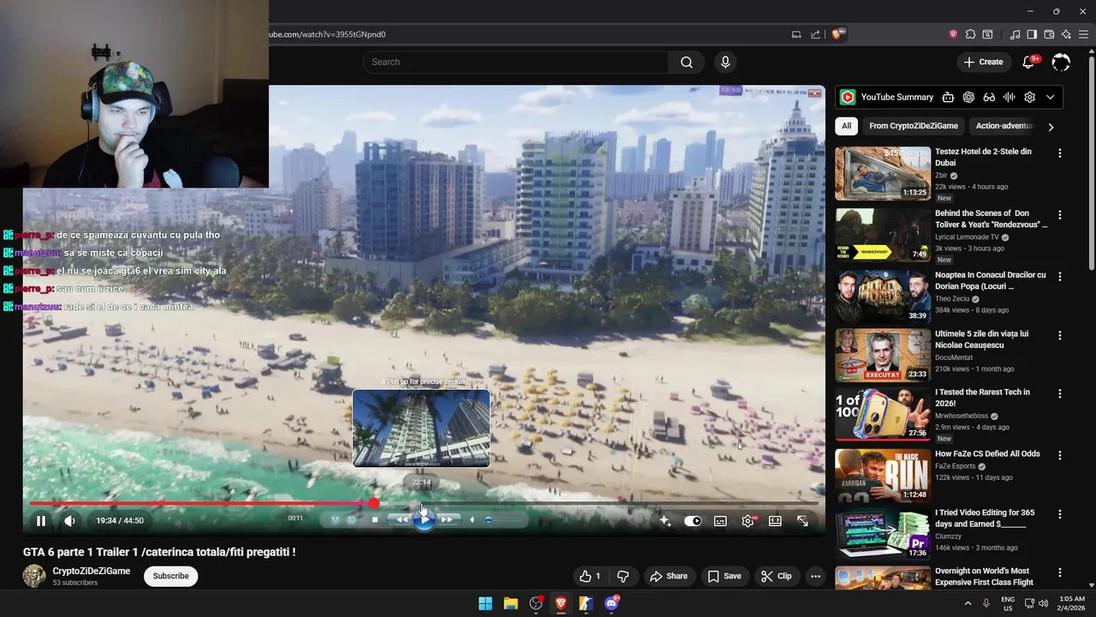Toggle subtitles closed captions button

click(720, 520)
